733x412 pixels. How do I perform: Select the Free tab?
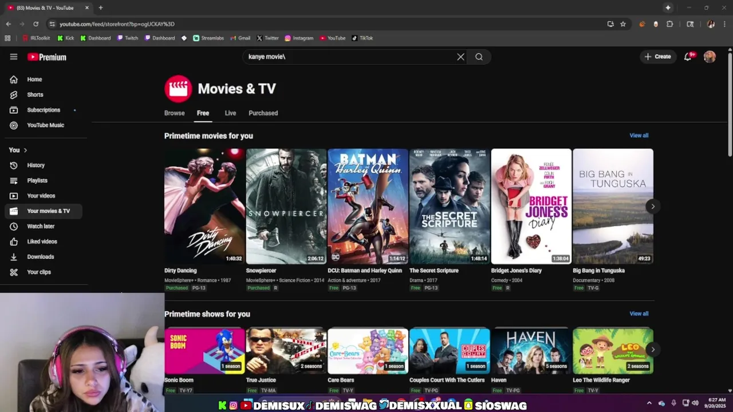(203, 113)
